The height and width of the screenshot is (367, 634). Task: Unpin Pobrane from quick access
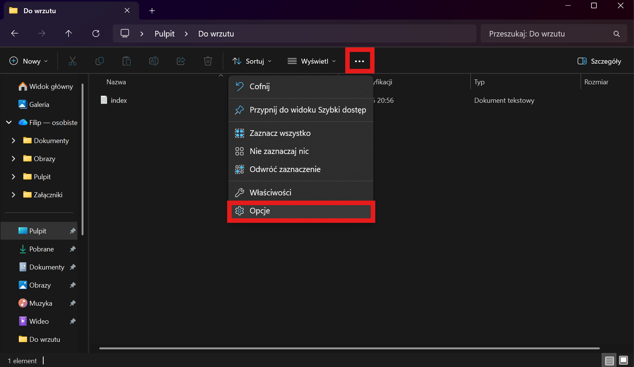coord(73,249)
